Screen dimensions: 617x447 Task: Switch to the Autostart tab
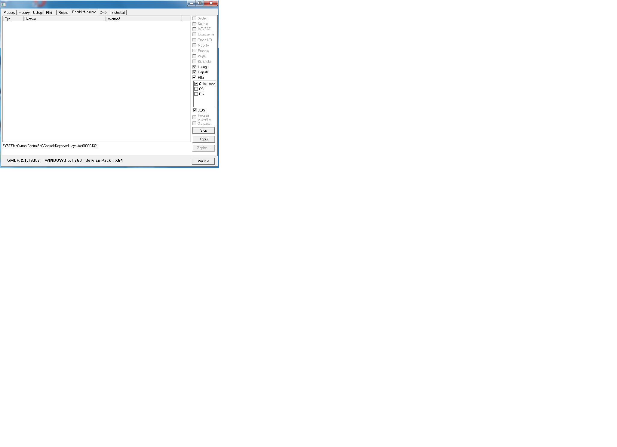tap(118, 12)
